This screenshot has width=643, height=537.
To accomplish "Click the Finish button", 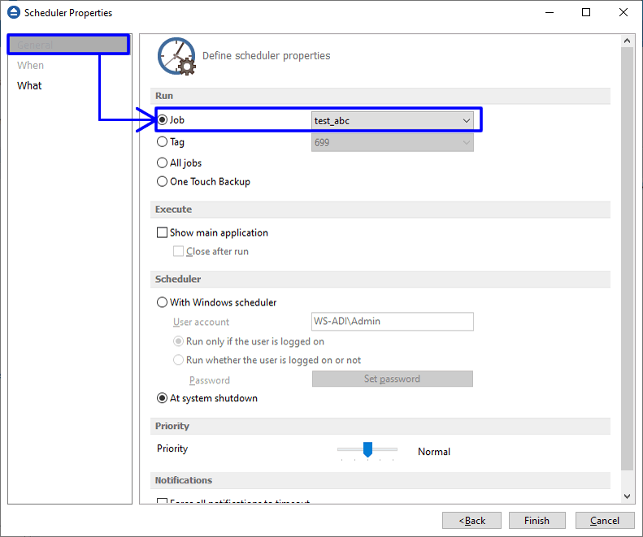I will (537, 521).
